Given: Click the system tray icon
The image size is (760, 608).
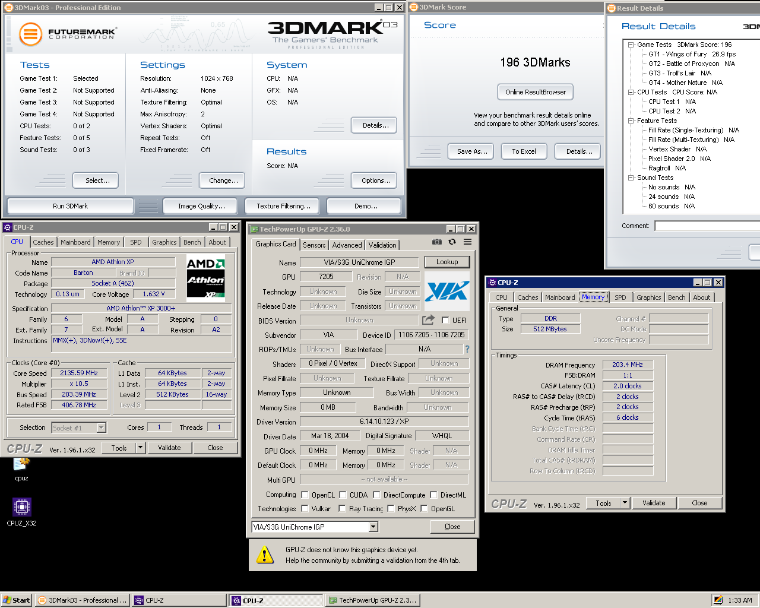Looking at the screenshot, I should click(718, 600).
